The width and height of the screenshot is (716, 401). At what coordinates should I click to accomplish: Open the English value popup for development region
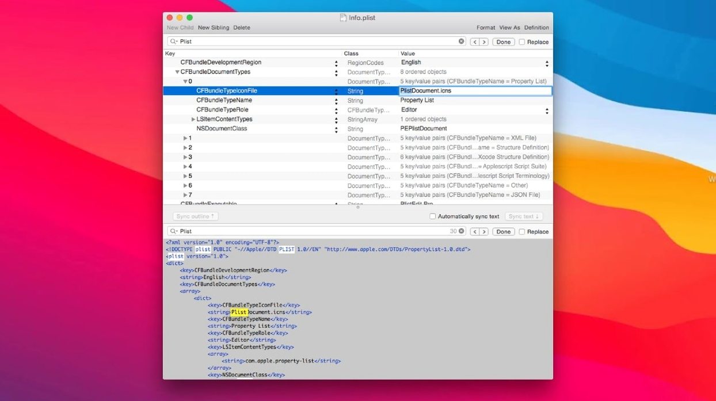tap(547, 63)
